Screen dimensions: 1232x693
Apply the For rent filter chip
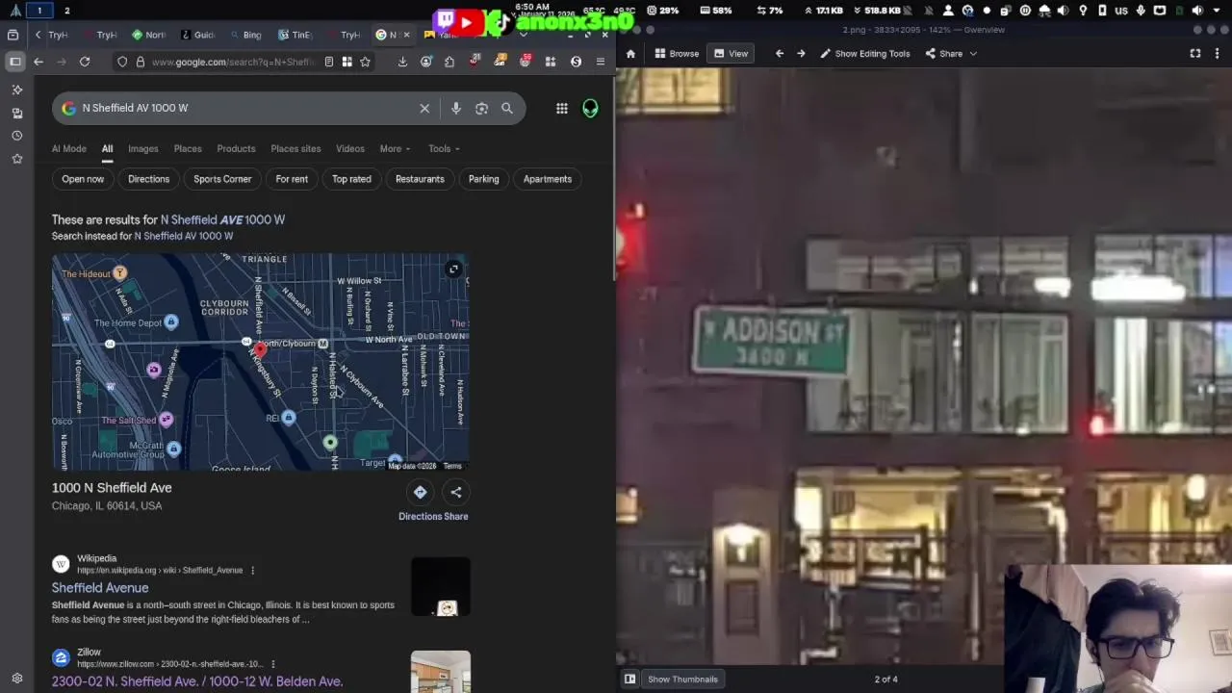[292, 179]
